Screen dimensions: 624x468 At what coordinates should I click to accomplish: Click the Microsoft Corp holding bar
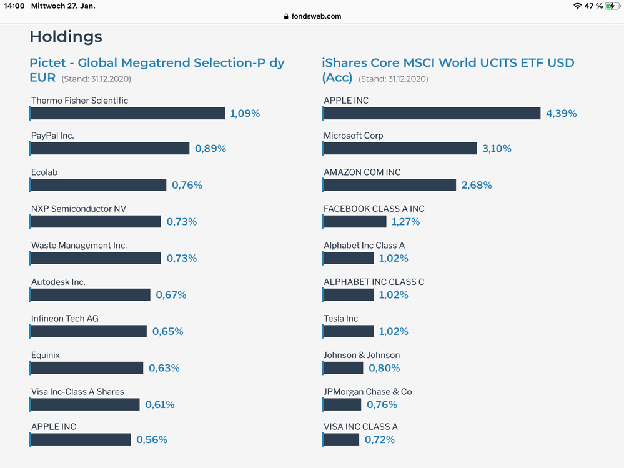coord(400,148)
